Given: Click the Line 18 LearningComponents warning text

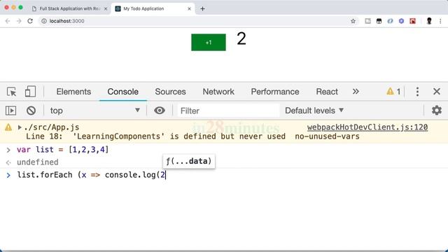Looking at the screenshot, I should pos(192,136).
